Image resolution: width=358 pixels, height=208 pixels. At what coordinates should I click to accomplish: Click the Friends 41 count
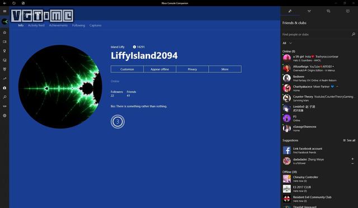tap(131, 93)
